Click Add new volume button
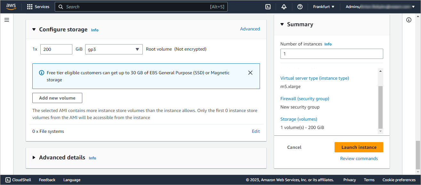 click(x=57, y=98)
